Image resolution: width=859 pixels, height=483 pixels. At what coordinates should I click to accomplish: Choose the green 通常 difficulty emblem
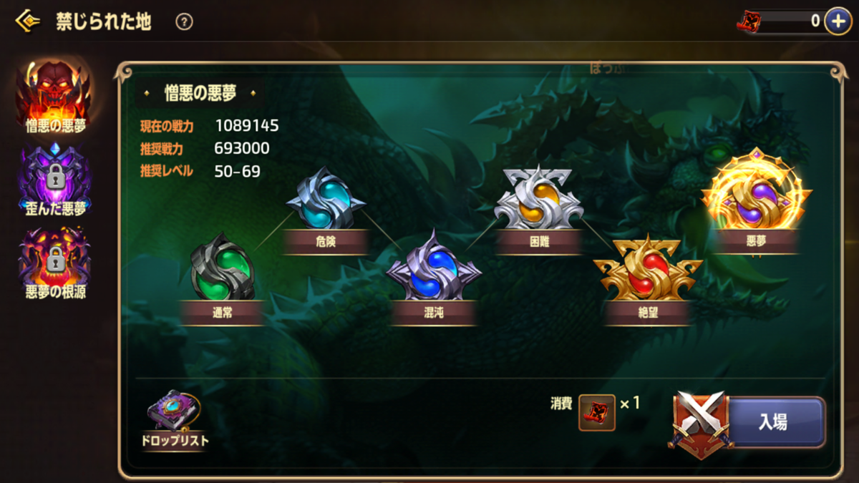click(223, 266)
